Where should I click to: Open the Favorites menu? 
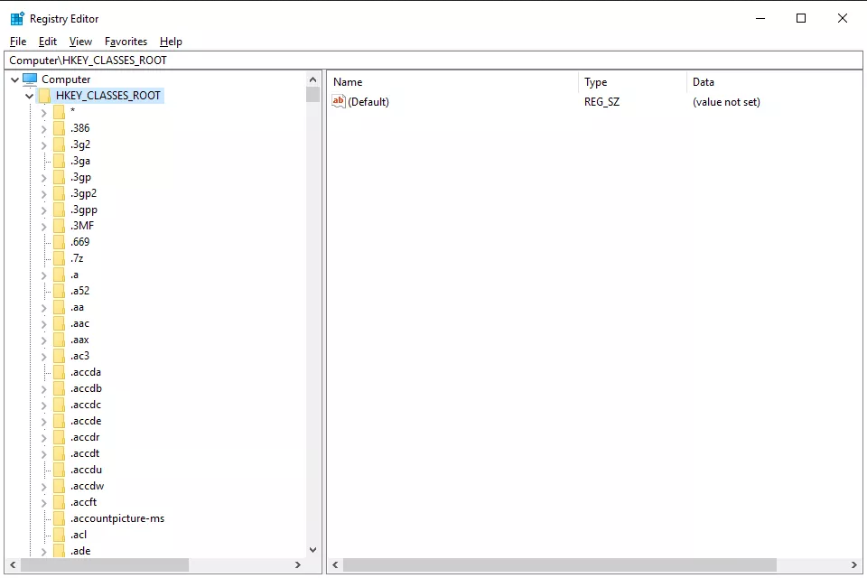point(126,42)
